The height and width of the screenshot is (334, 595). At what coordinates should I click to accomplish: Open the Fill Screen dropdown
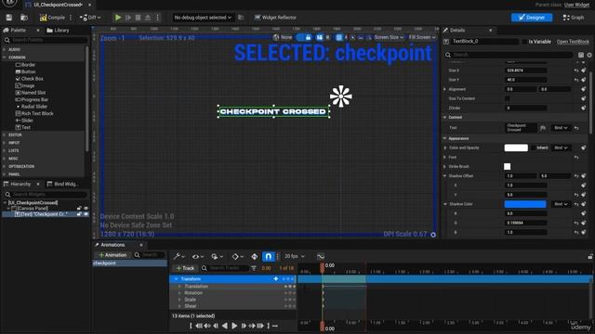tap(422, 37)
